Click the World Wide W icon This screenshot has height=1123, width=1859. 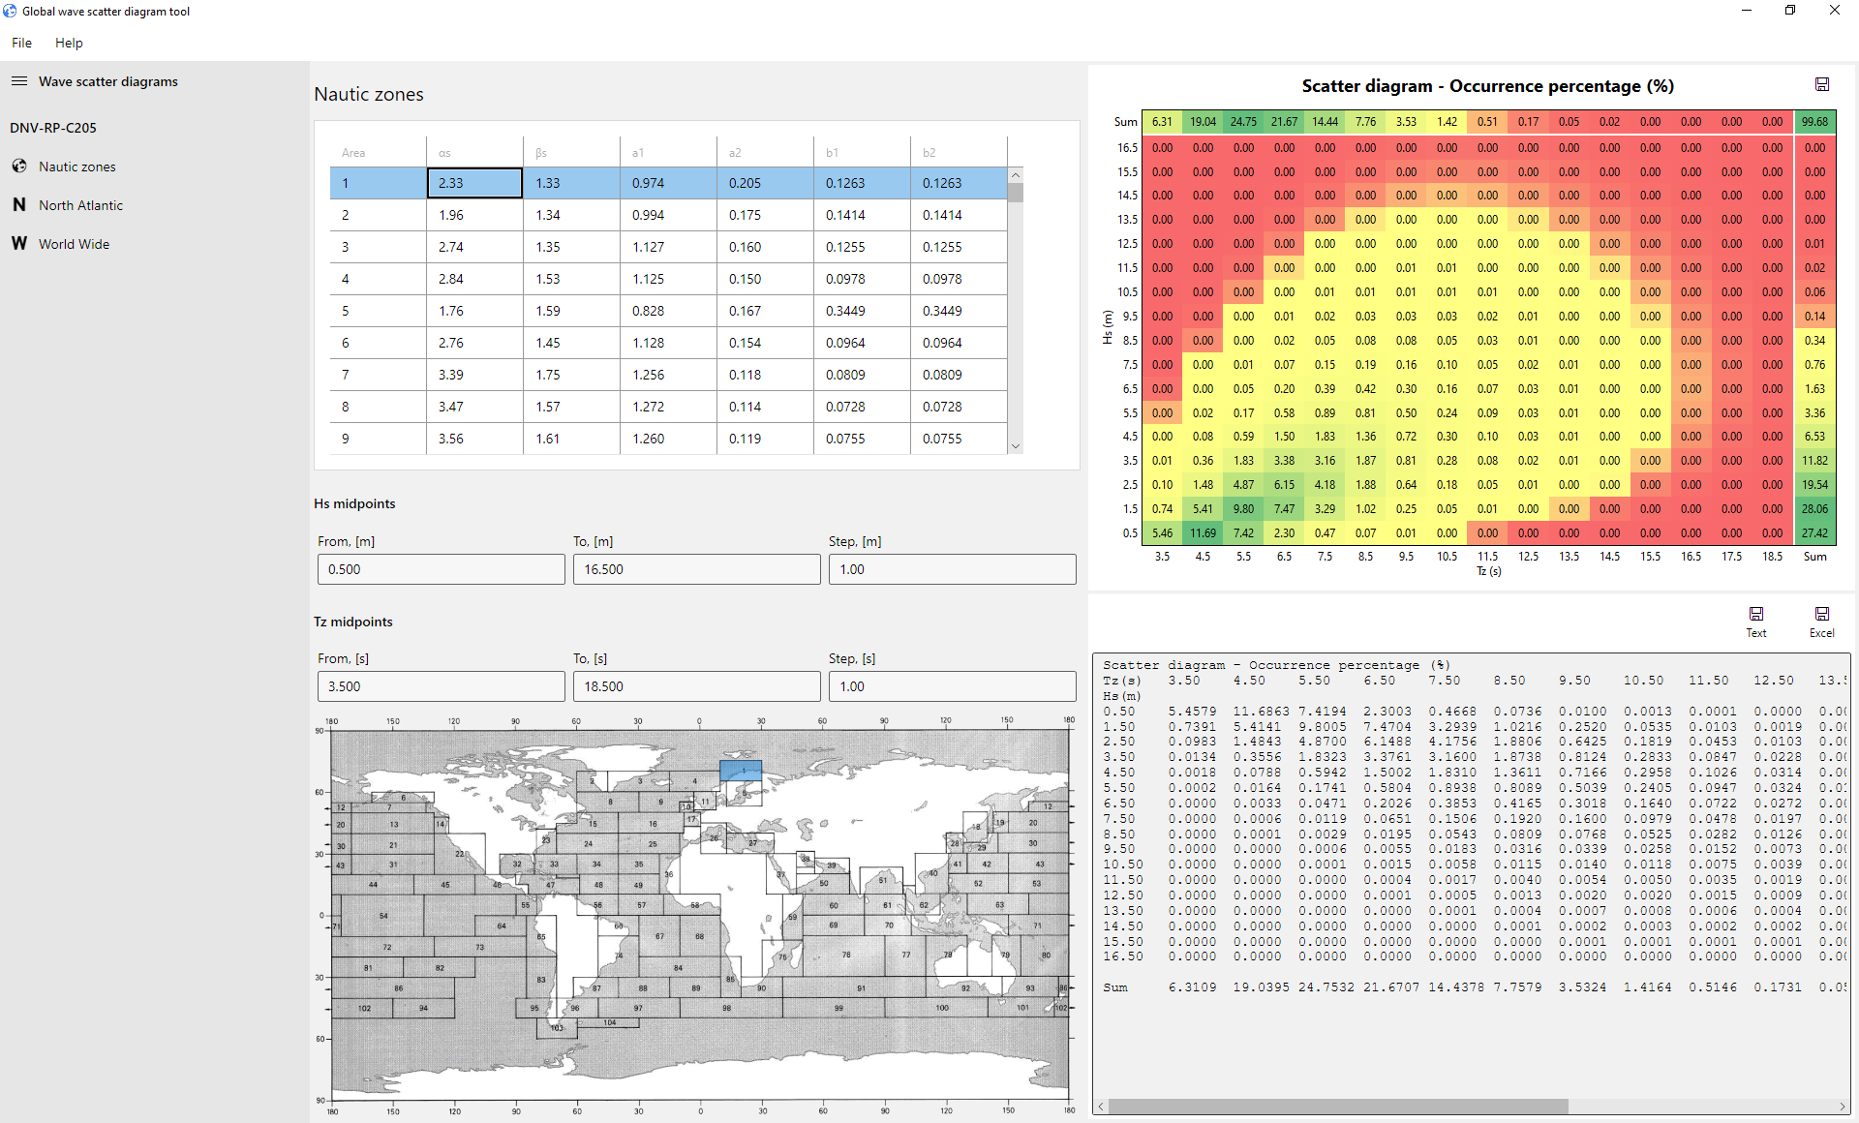[19, 244]
